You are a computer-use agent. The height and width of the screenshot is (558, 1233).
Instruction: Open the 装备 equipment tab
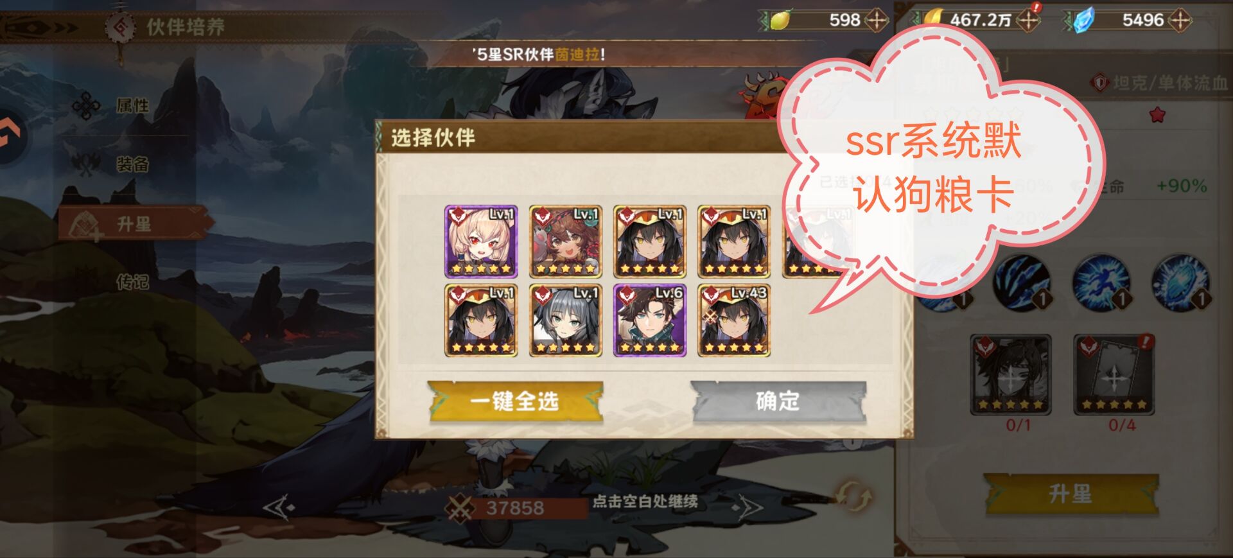tap(133, 164)
